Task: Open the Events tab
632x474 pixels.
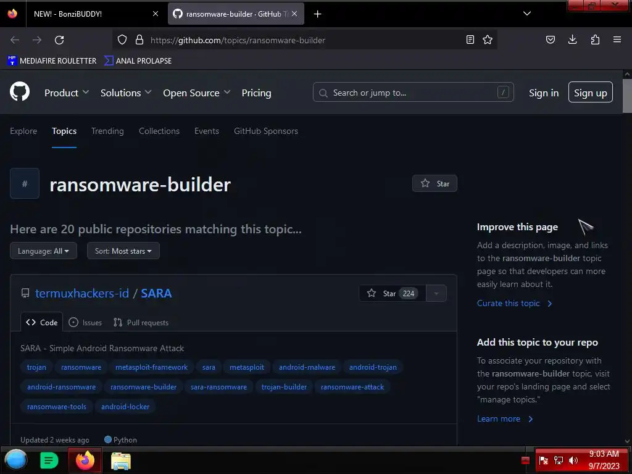Action: tap(207, 131)
